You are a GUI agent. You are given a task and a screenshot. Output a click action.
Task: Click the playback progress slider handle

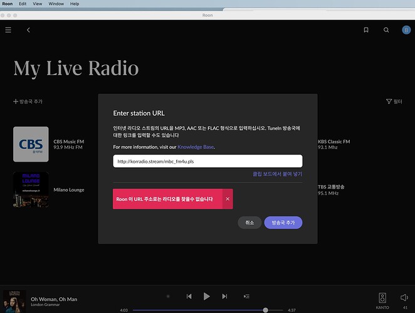coord(265,310)
